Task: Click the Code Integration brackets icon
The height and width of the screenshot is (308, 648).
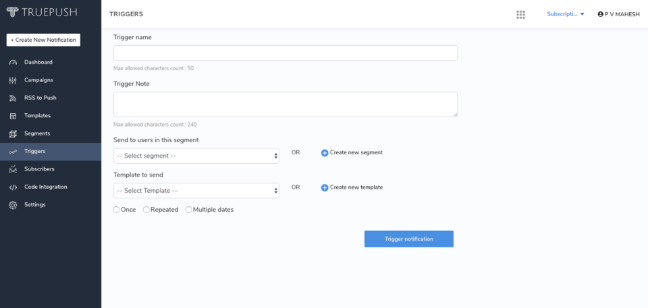Action: tap(13, 187)
